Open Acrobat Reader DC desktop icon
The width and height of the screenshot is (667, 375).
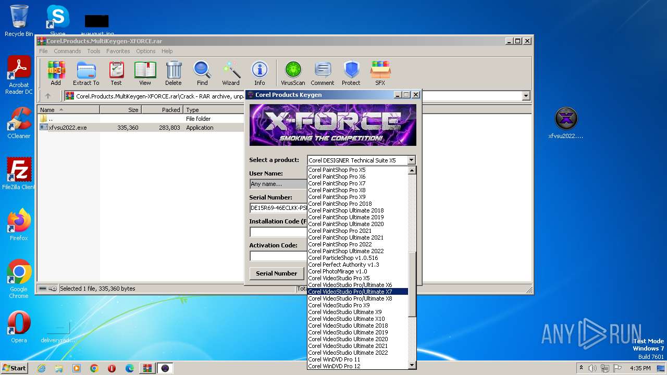tap(19, 75)
